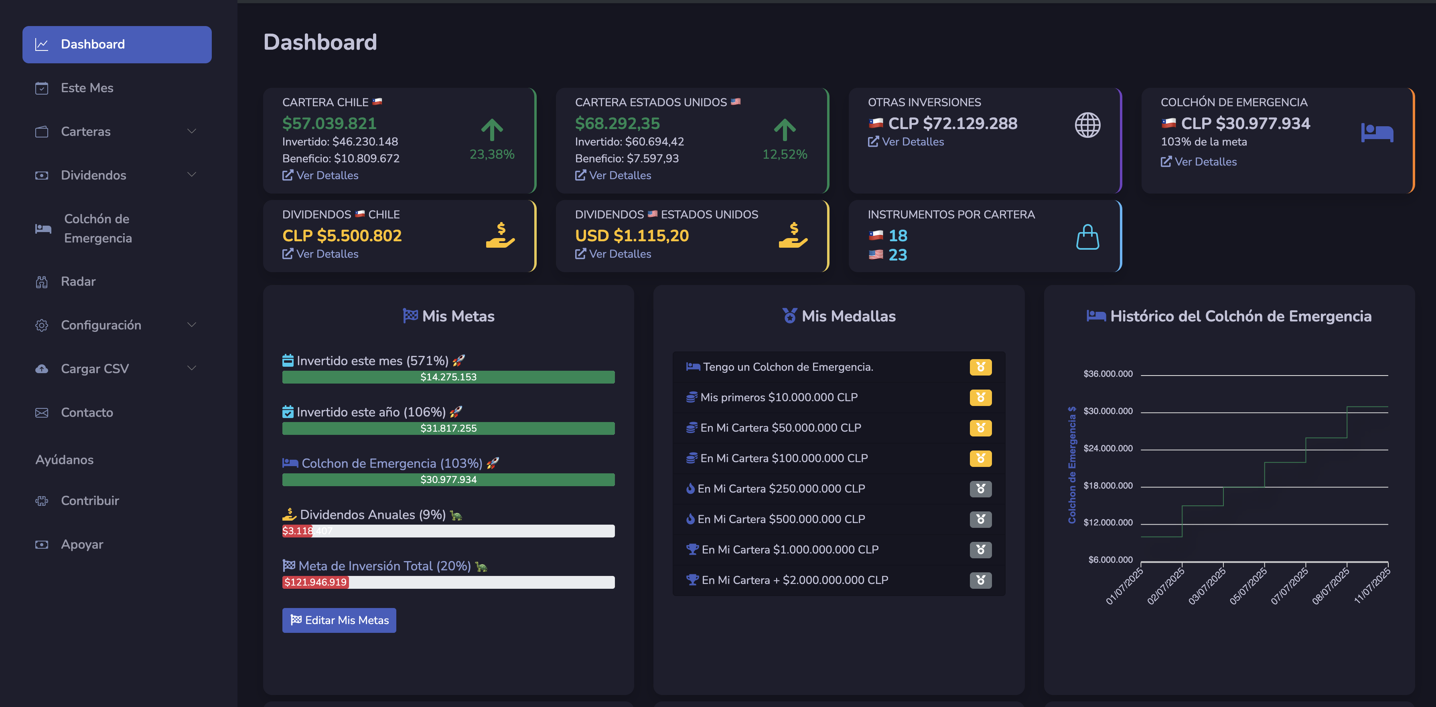Go to Radar page

coord(78,281)
